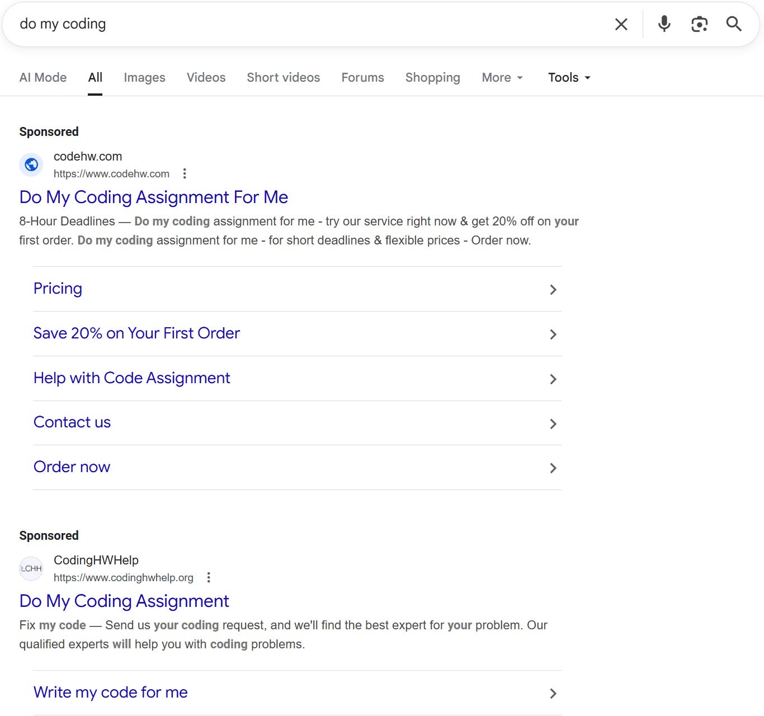
Task: Open search by image camera icon
Action: tap(699, 24)
